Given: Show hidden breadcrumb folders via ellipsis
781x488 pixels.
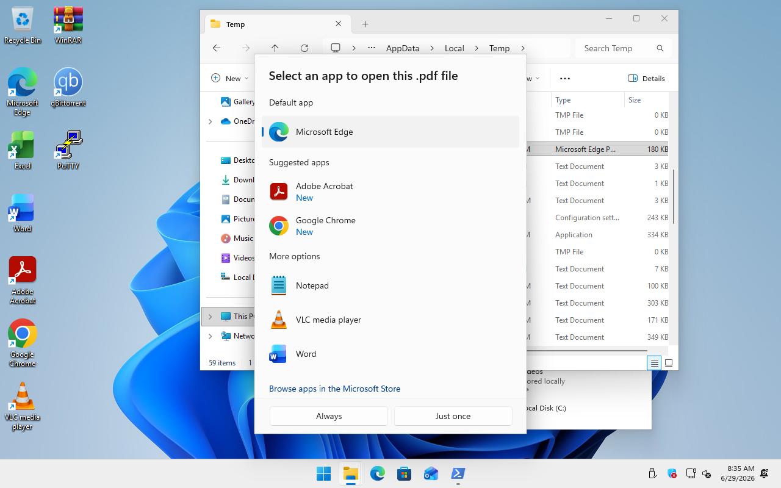Looking at the screenshot, I should (x=371, y=48).
